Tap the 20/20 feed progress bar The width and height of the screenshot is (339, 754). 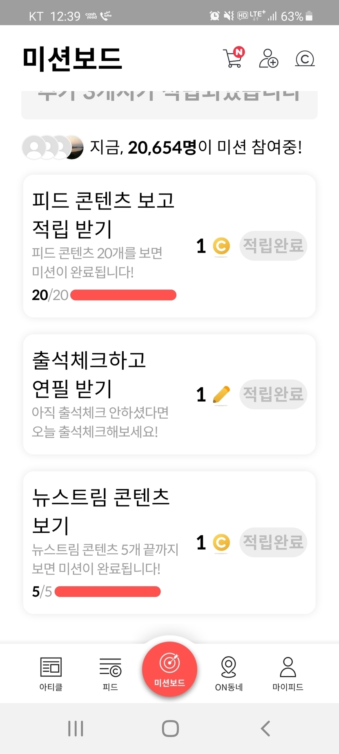coord(123,295)
